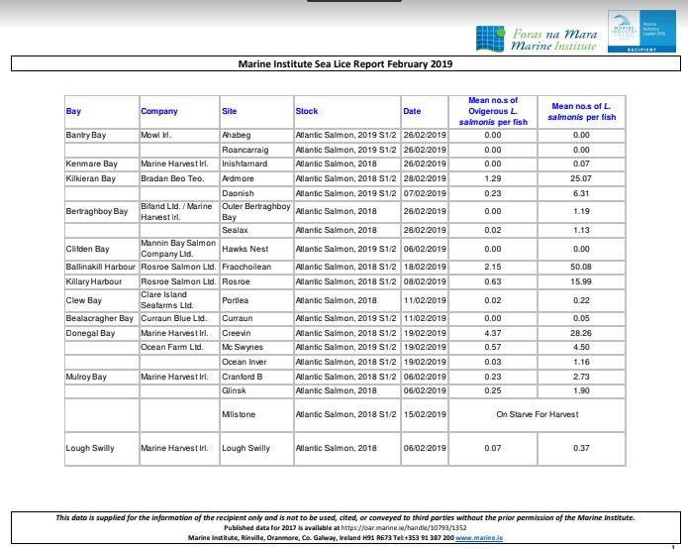Click the report title Marine Institute Sea Lice Report
The height and width of the screenshot is (549, 688).
click(344, 64)
